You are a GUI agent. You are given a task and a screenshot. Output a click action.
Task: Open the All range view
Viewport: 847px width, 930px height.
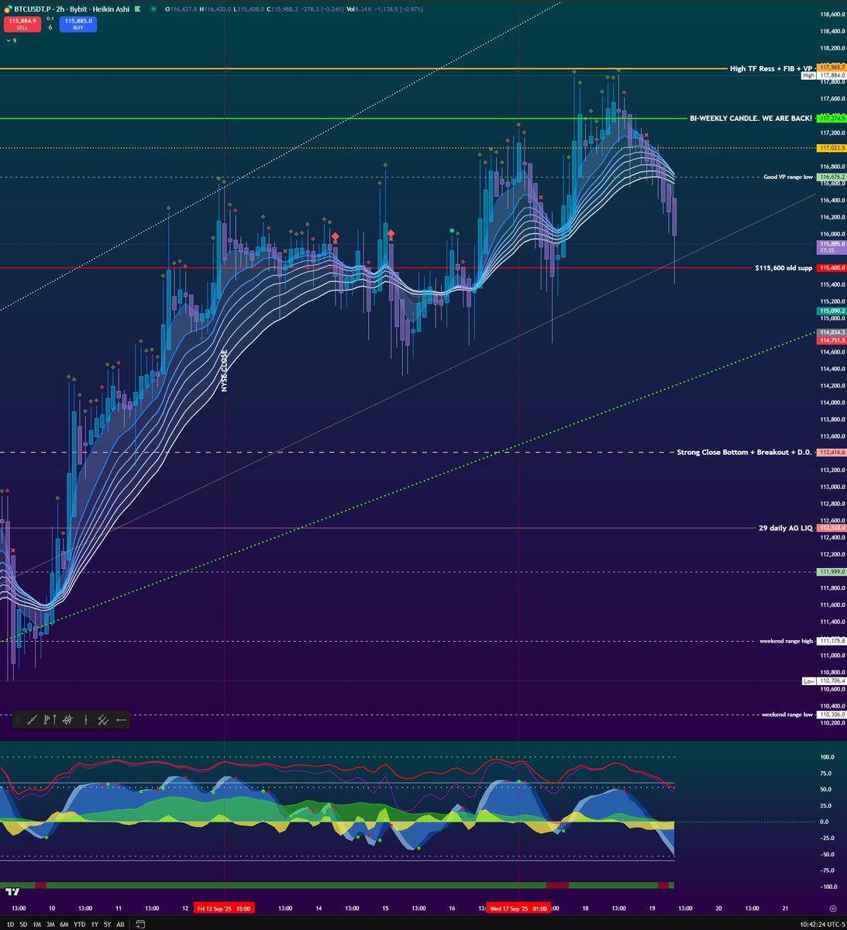pos(120,924)
